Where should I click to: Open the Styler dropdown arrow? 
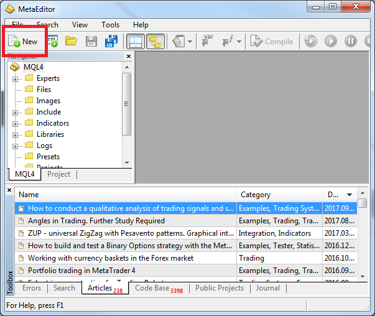[x=190, y=42]
